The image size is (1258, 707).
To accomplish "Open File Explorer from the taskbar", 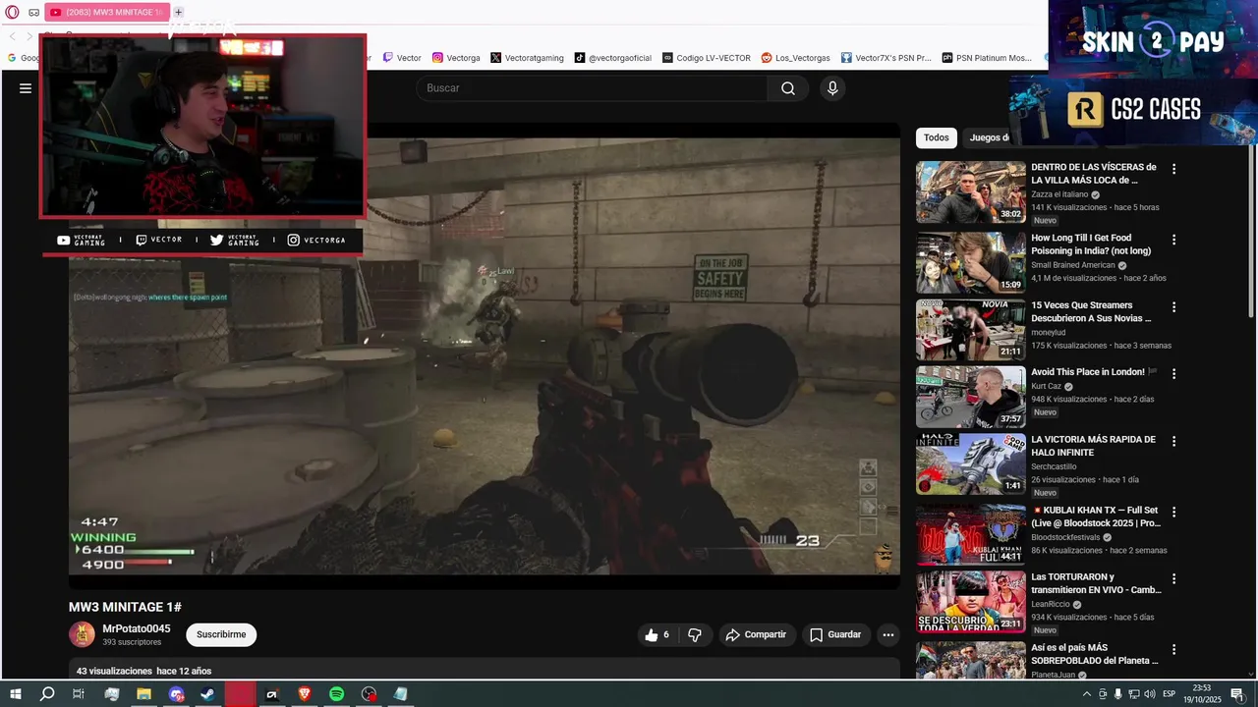I will [x=143, y=694].
